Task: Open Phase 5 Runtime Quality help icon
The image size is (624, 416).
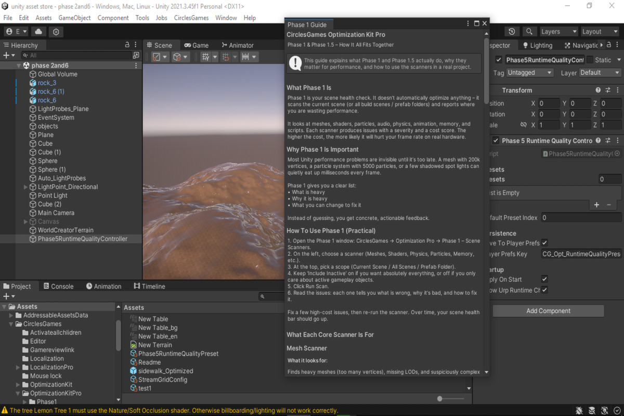Action: (x=598, y=140)
